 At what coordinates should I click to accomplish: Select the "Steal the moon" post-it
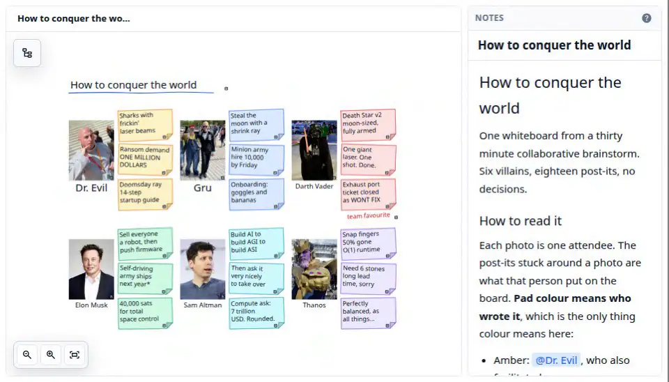click(256, 124)
